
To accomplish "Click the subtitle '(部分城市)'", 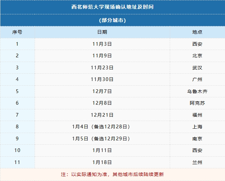I will pyautogui.click(x=112, y=20).
